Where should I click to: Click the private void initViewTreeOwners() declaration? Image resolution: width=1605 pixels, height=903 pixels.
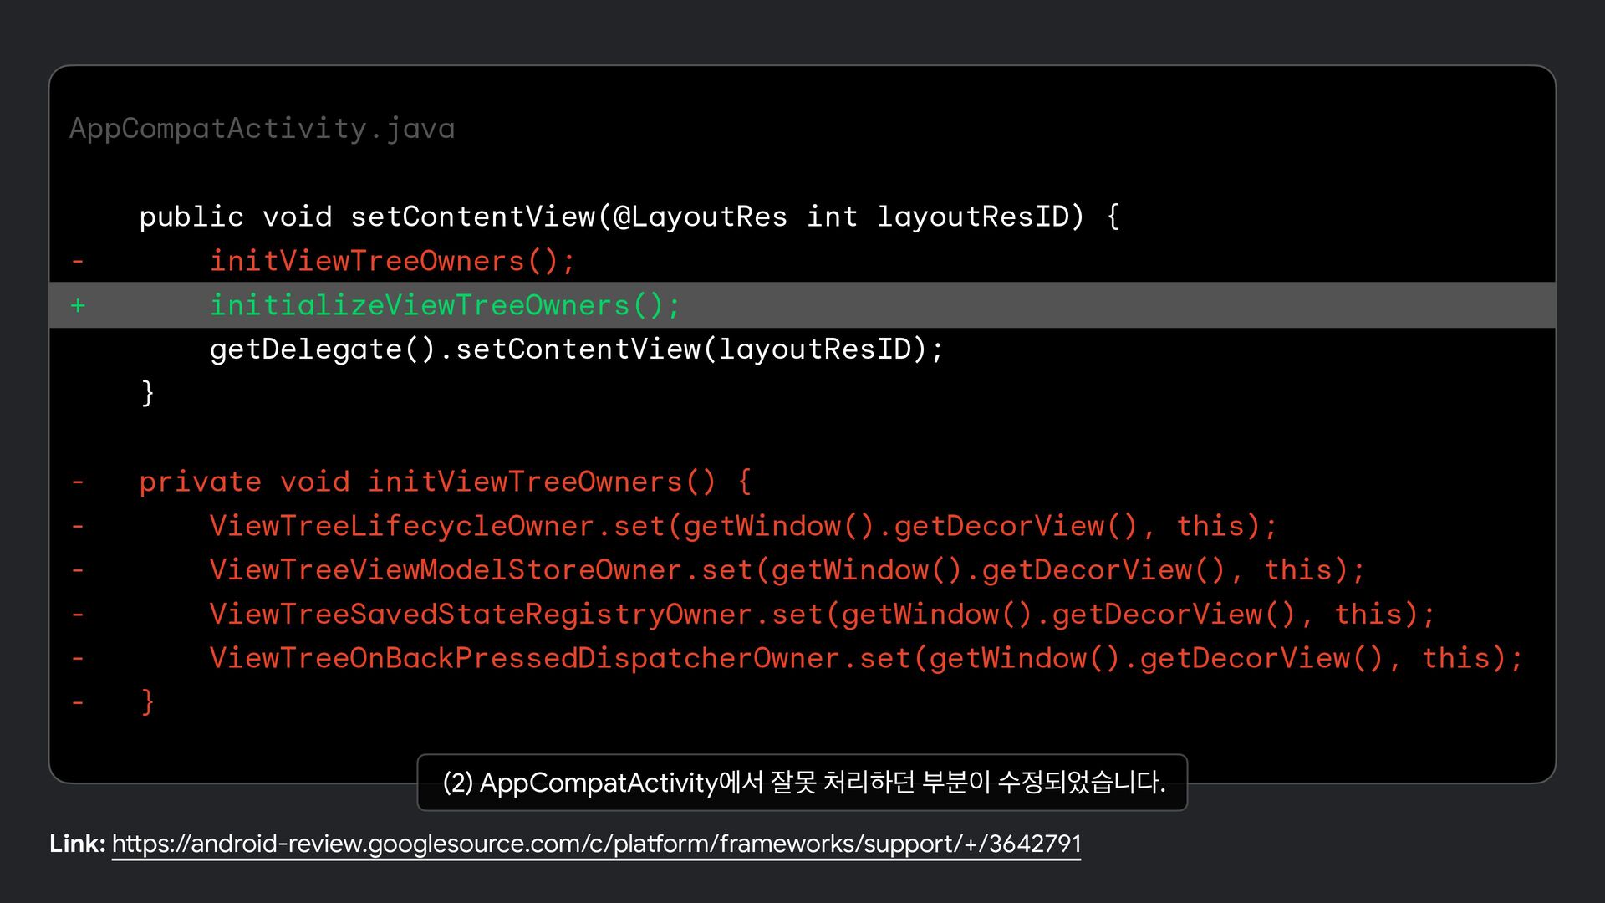click(x=445, y=482)
